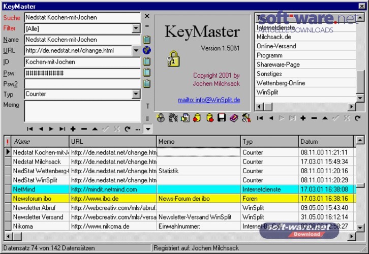Viewport: 369px width, 254px height.
Task: Open the Filter [Alle] dropdown
Action: tap(136, 28)
